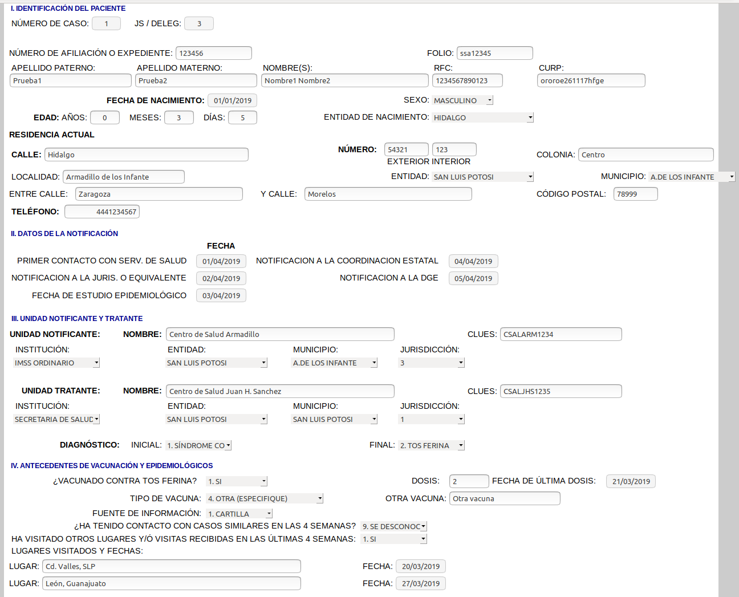The width and height of the screenshot is (739, 597).
Task: Click the LUGAR field with León, Guanajuato
Action: [x=171, y=583]
